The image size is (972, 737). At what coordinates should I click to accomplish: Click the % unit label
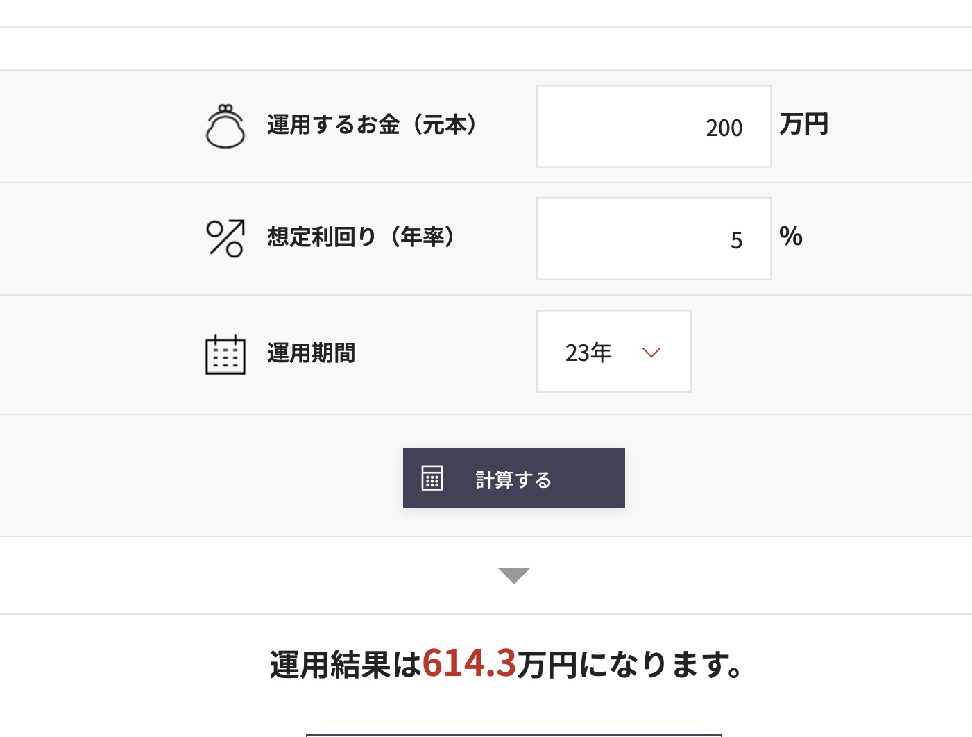click(791, 237)
